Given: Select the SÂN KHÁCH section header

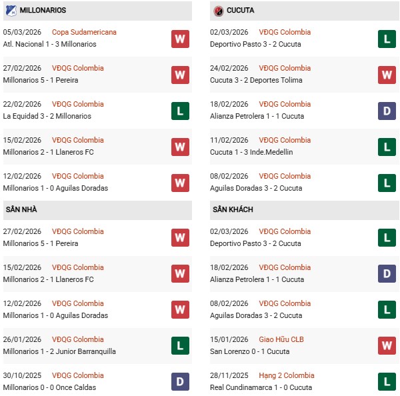Looking at the screenshot, I should click(234, 210).
